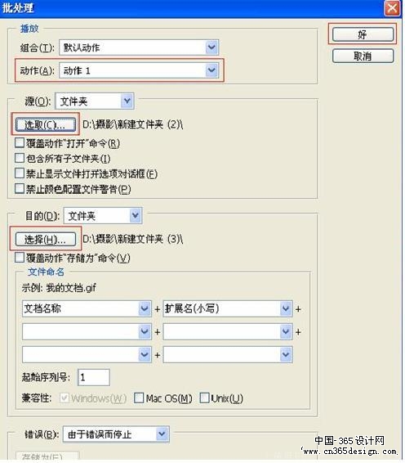This screenshot has width=405, height=463.
Task: Open the 错误 dropdown showing 由于错误而停止
Action: point(116,434)
